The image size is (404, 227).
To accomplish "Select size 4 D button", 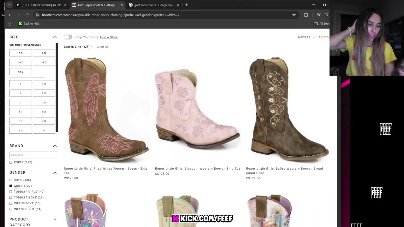I will (21, 112).
